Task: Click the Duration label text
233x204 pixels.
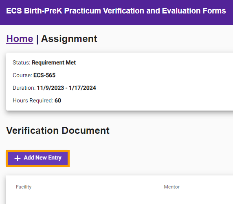Action: 24,88
